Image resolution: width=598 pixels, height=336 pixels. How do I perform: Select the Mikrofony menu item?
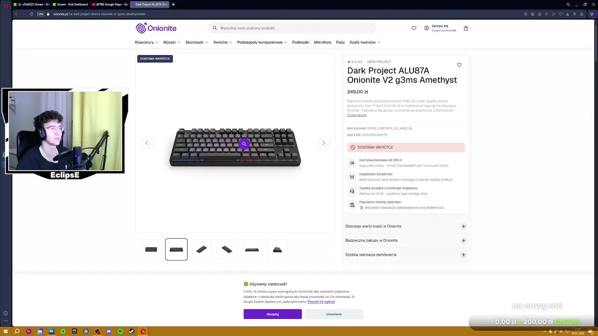[x=323, y=42]
